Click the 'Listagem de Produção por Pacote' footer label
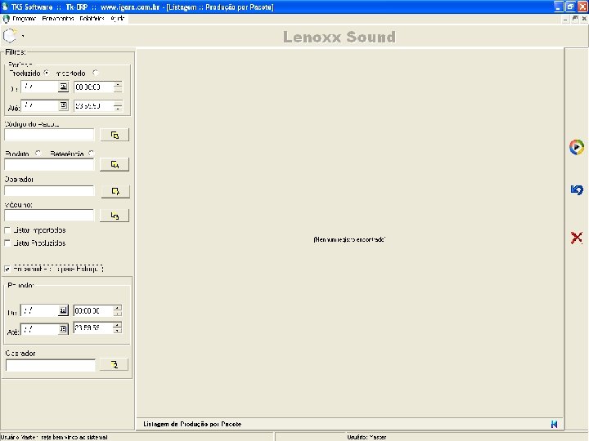The width and height of the screenshot is (589, 441). coord(192,424)
